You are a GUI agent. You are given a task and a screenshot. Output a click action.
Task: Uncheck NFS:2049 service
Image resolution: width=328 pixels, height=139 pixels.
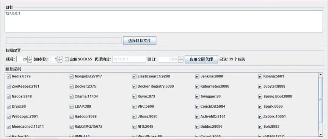tap(135, 127)
